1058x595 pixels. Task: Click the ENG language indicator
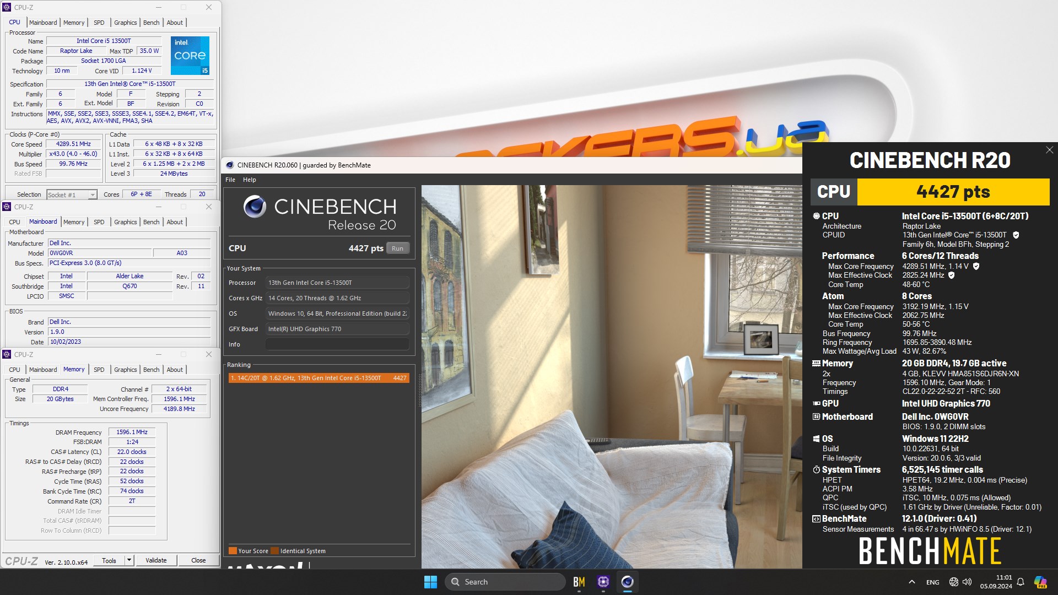pyautogui.click(x=932, y=582)
